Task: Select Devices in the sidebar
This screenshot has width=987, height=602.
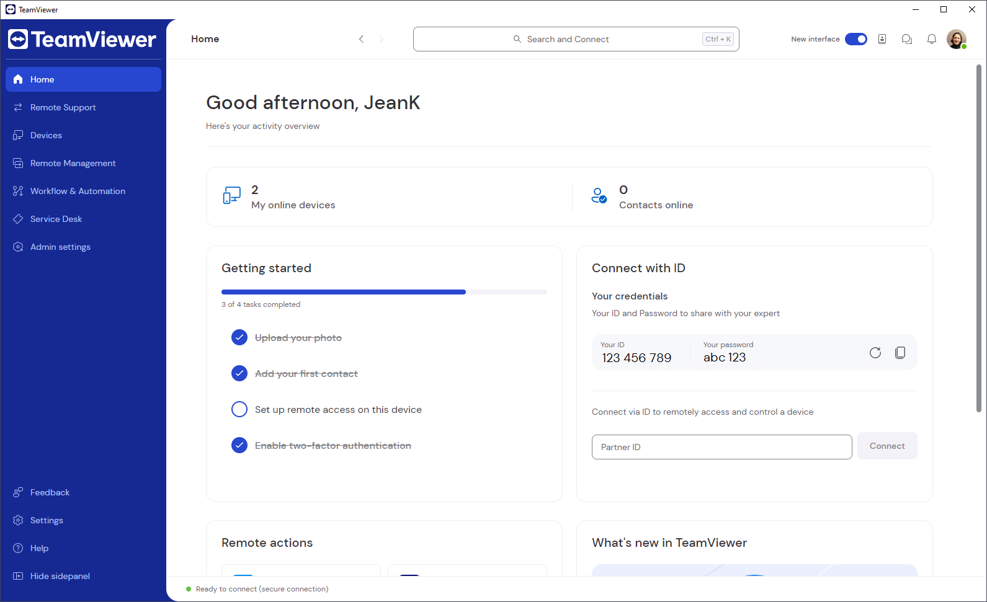Action: click(x=47, y=135)
